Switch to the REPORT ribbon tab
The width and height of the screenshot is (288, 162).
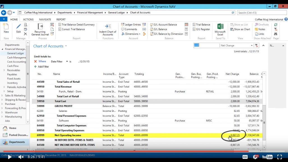[61, 19]
